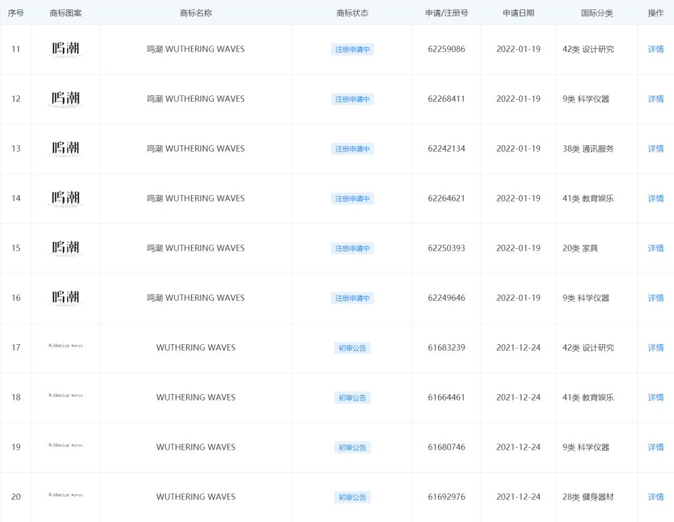This screenshot has height=522, width=674.
Task: Click 初审公告 status badge in row 20
Action: 352,498
